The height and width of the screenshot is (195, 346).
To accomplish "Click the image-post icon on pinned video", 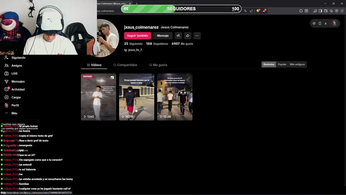I will [x=112, y=77].
